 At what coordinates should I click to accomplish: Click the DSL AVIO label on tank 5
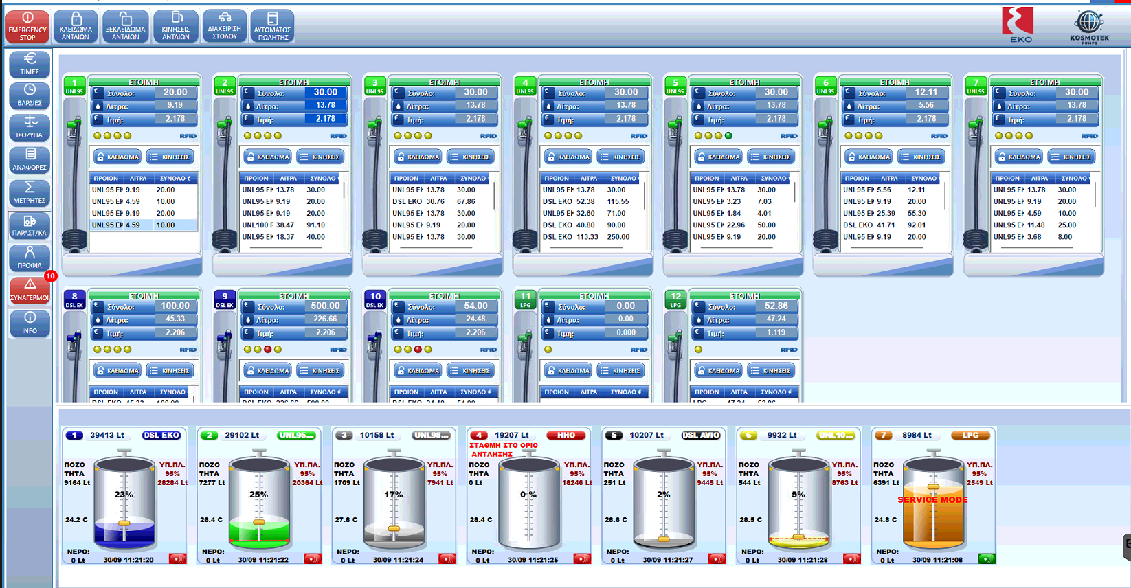pyautogui.click(x=701, y=436)
